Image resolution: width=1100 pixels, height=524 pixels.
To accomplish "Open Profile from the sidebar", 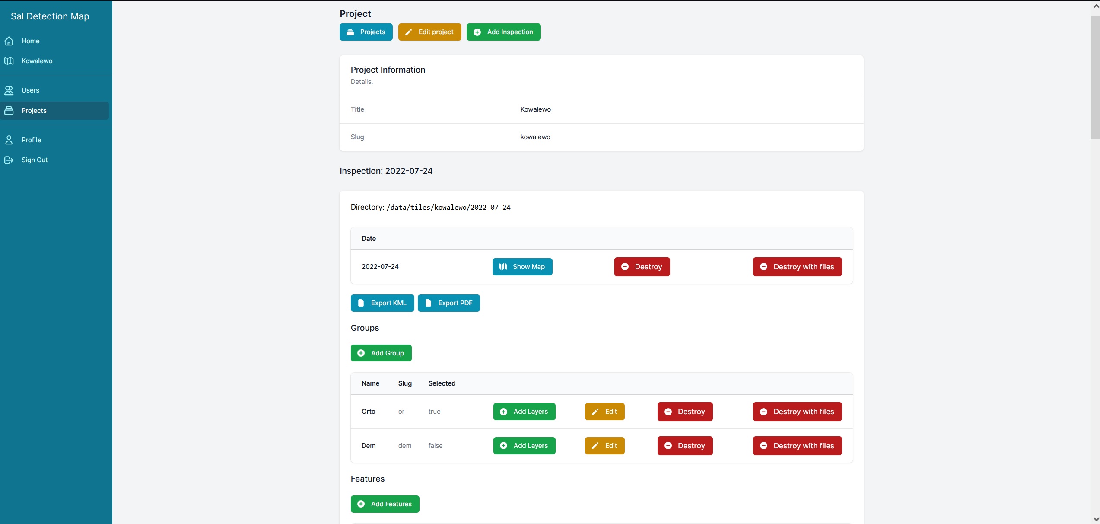I will point(54,140).
